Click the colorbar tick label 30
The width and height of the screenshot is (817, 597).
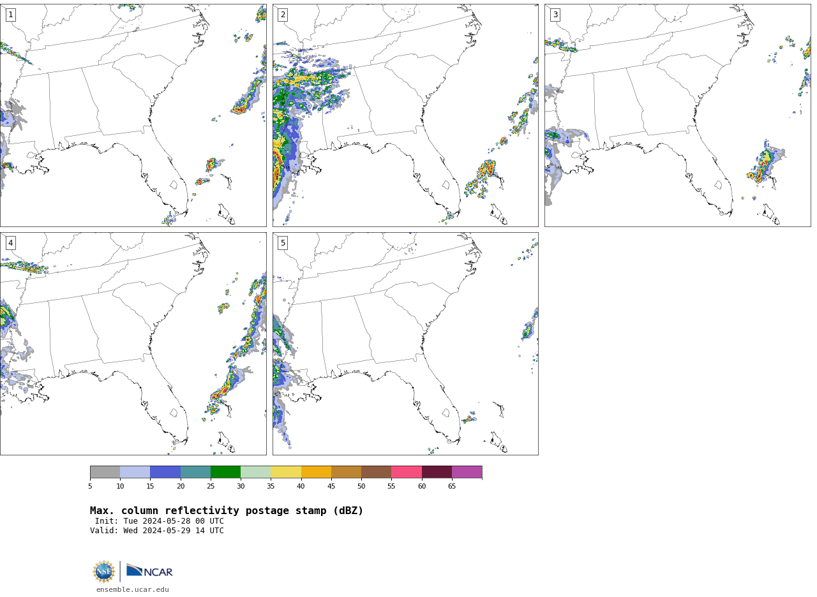point(241,487)
